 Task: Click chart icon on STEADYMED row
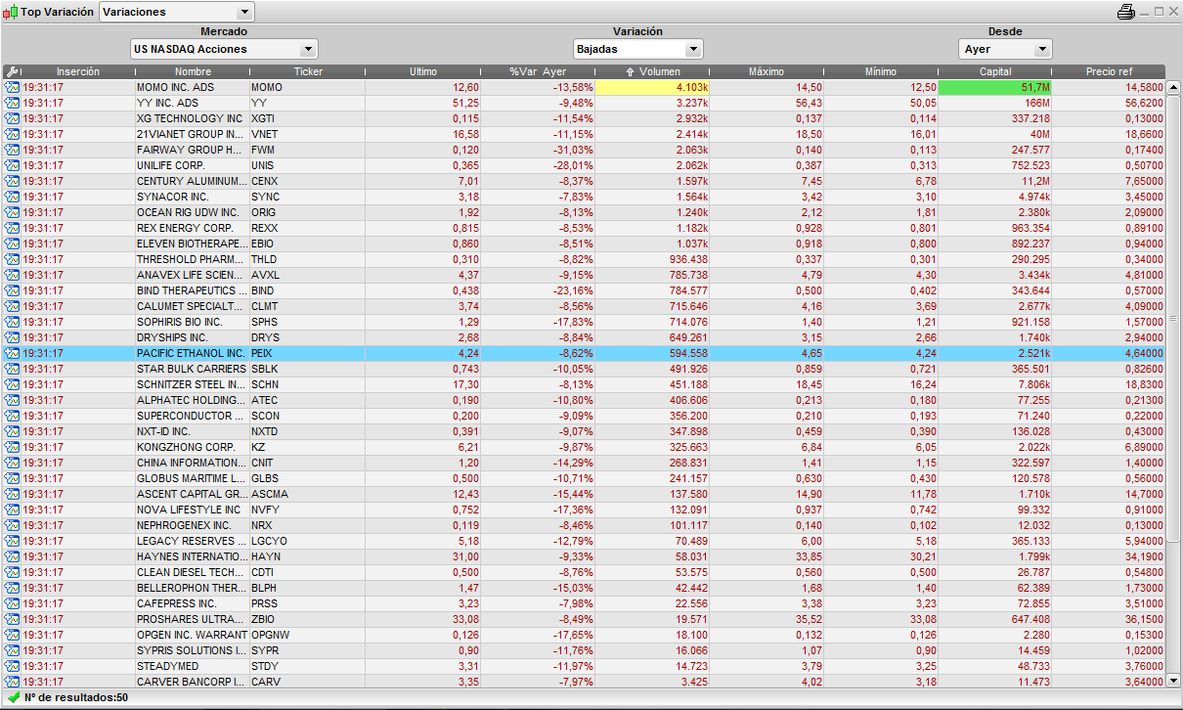pyautogui.click(x=12, y=666)
